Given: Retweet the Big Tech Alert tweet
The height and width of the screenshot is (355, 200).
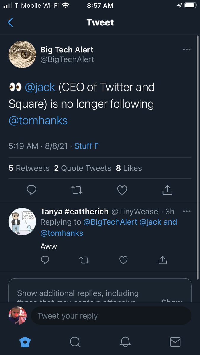Looking at the screenshot, I should point(77,190).
